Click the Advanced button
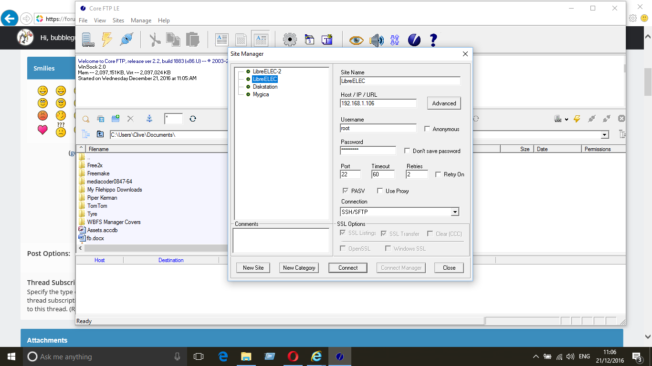This screenshot has height=366, width=652. click(444, 103)
